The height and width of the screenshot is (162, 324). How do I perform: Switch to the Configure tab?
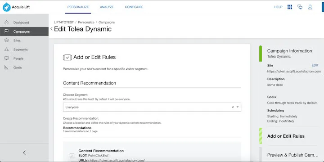[x=134, y=7]
